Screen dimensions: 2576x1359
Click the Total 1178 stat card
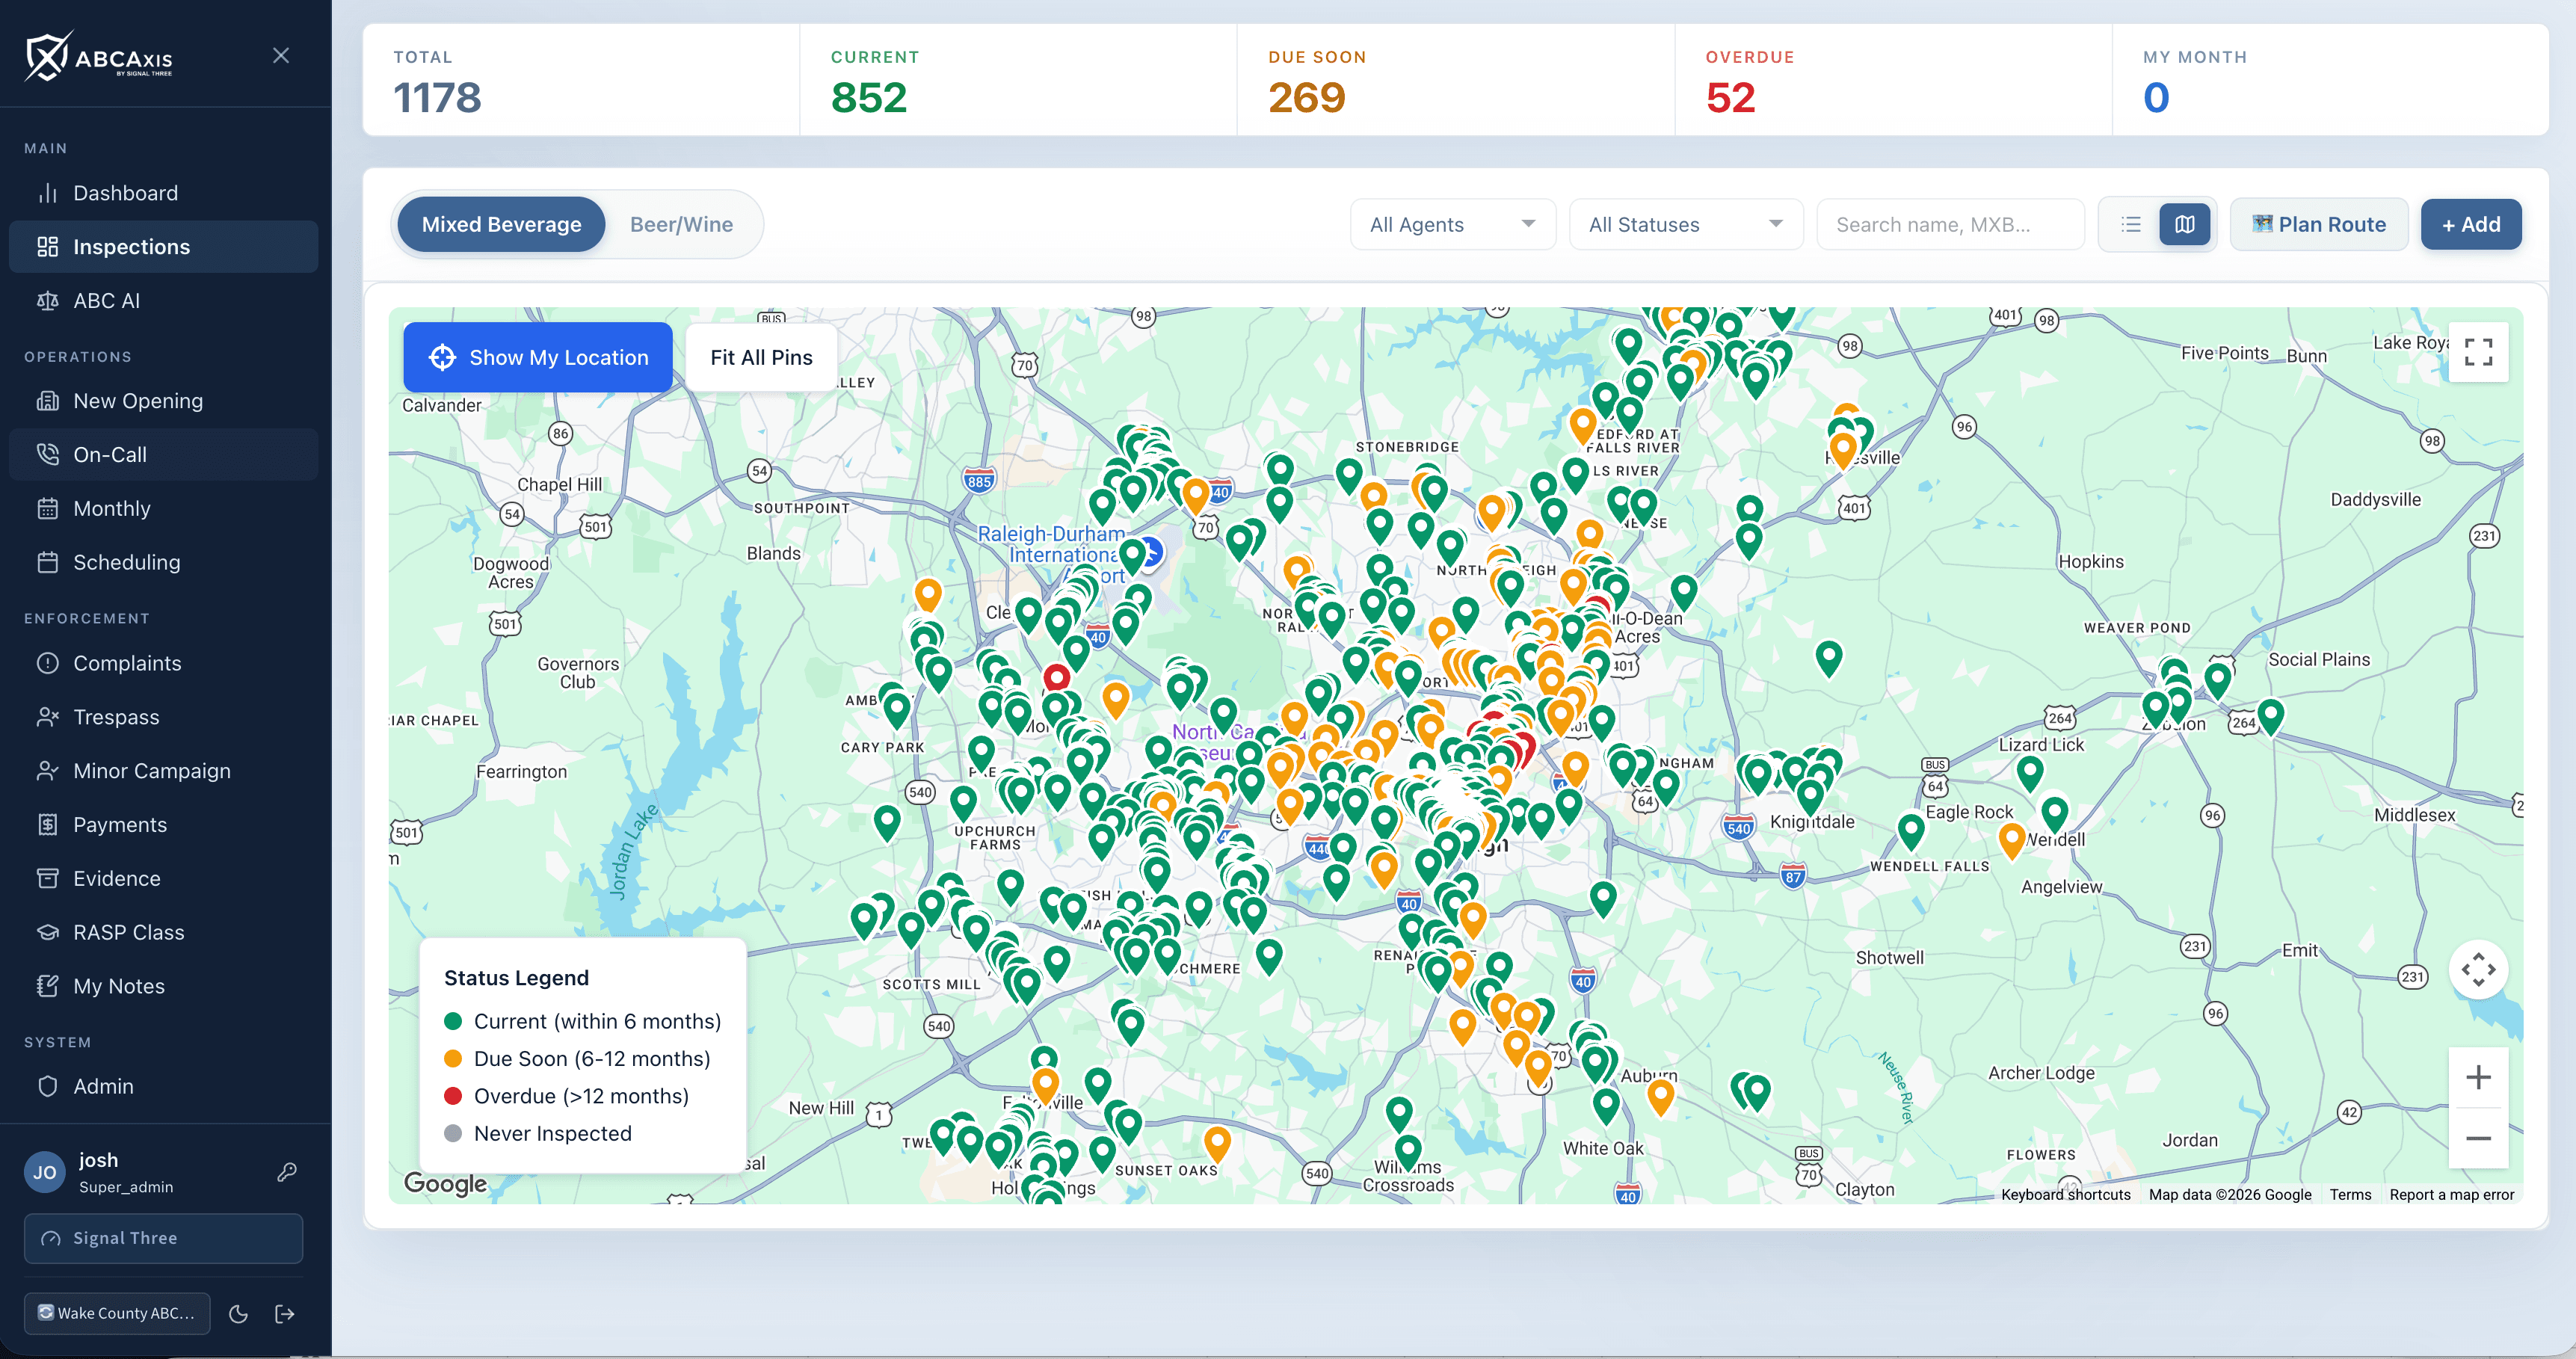[x=581, y=80]
